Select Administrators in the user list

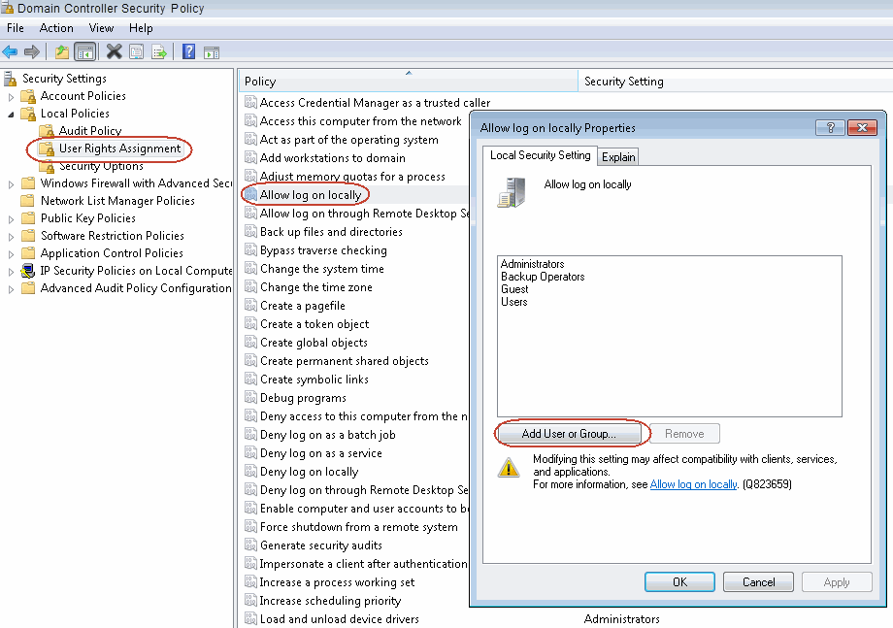(x=533, y=264)
